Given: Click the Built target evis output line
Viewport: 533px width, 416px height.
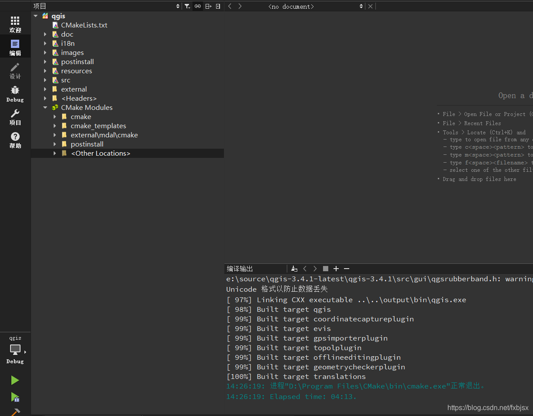Looking at the screenshot, I should (x=279, y=328).
